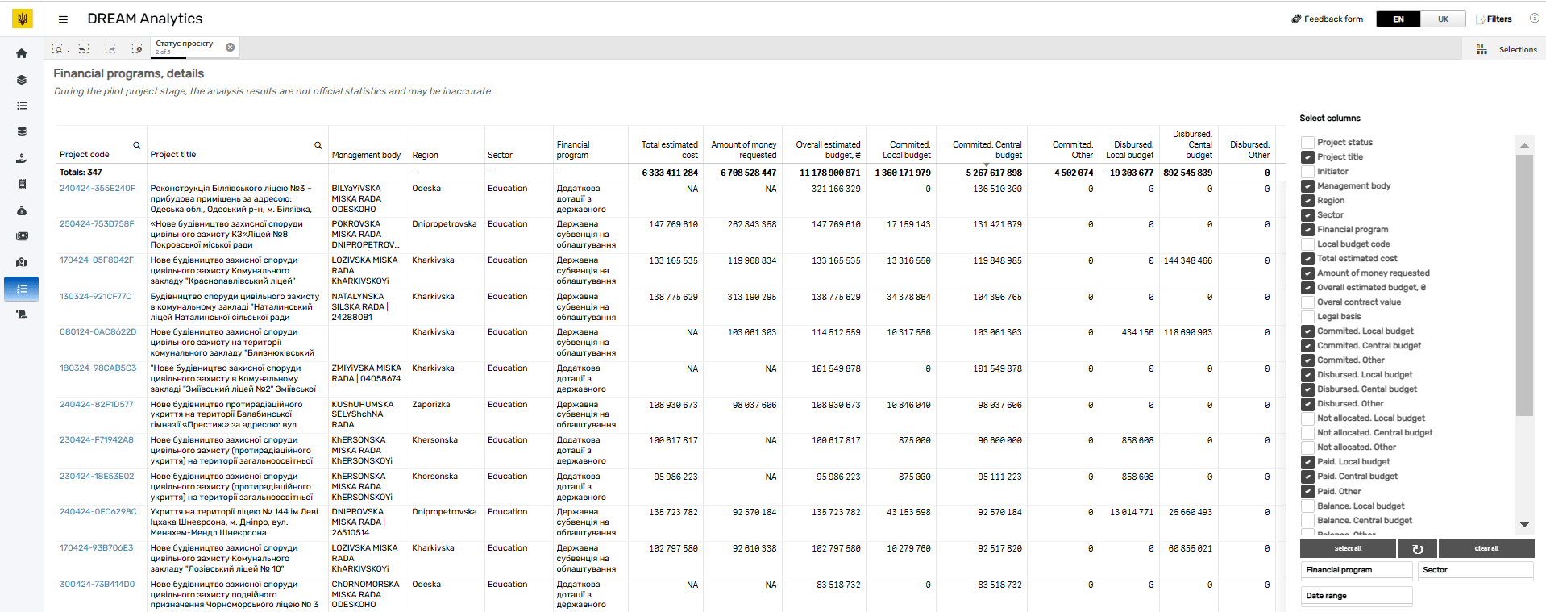The height and width of the screenshot is (612, 1546).
Task: Open the Sector filter dropdown
Action: tap(1476, 570)
